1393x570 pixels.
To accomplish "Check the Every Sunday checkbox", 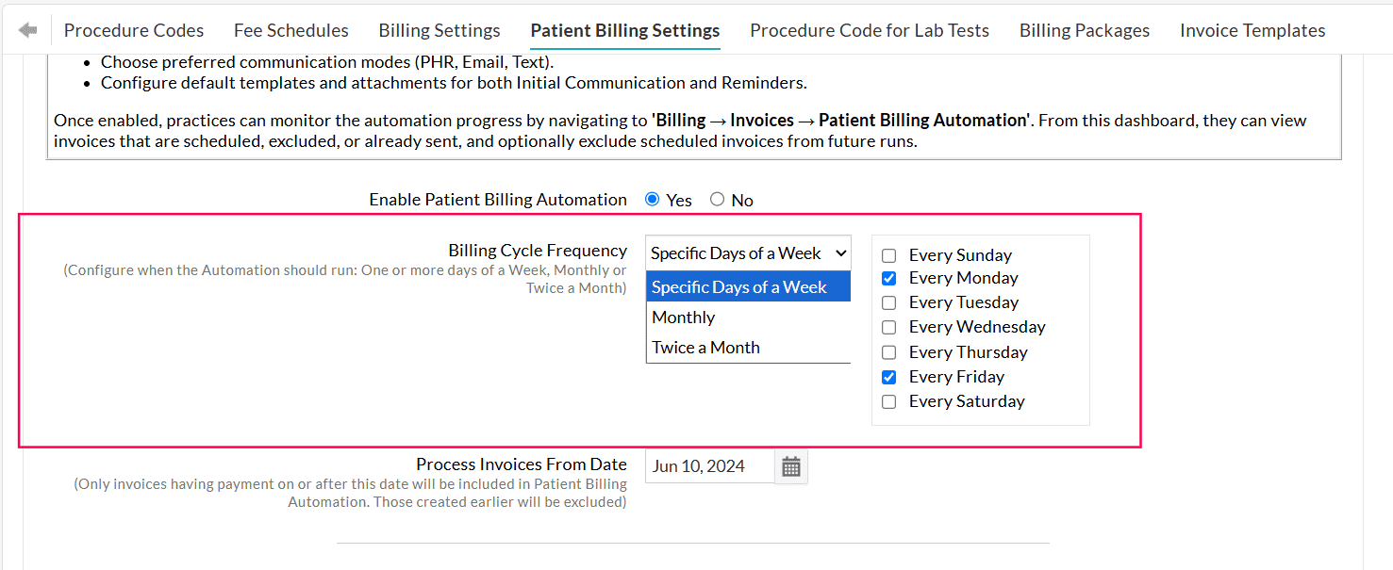I will (888, 254).
